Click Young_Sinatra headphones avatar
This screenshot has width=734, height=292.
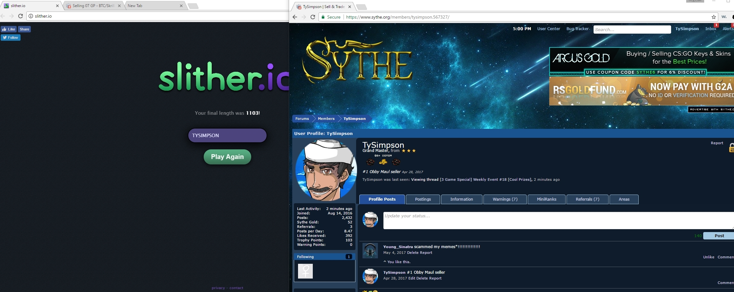[x=370, y=251]
